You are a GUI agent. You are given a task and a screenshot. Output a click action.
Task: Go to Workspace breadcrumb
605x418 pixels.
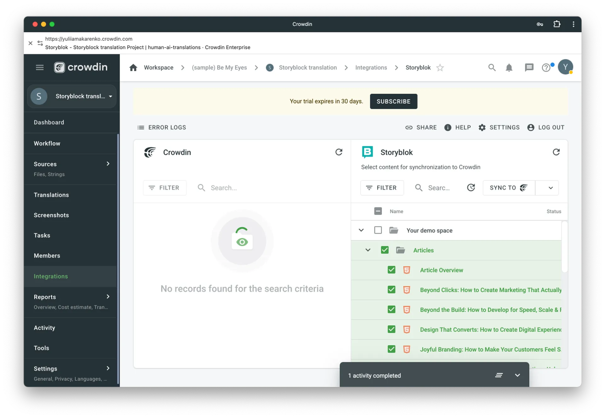(158, 68)
